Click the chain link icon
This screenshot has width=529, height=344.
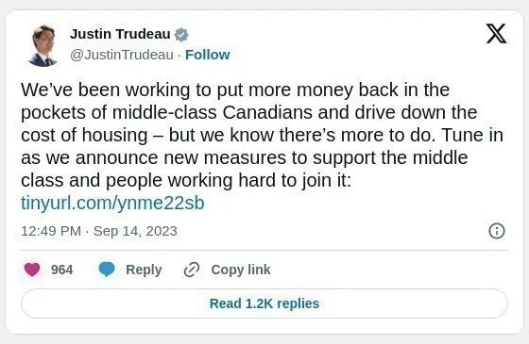[192, 270]
